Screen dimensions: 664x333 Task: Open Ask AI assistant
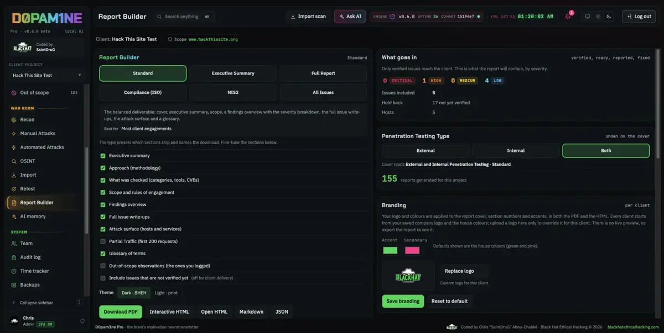click(350, 17)
